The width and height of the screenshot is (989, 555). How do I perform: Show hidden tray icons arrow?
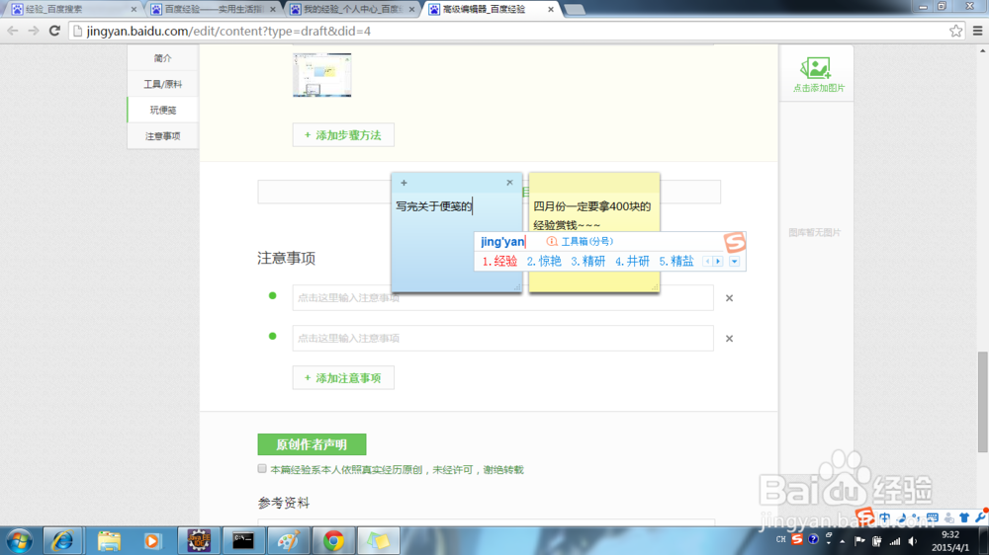[842, 541]
